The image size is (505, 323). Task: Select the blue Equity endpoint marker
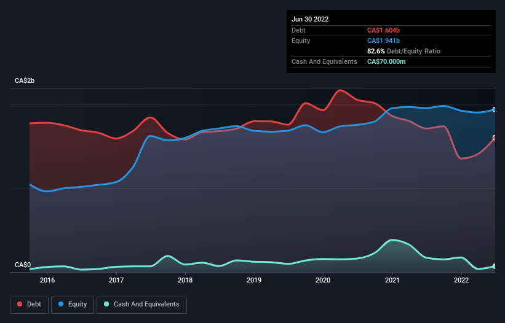pyautogui.click(x=495, y=109)
